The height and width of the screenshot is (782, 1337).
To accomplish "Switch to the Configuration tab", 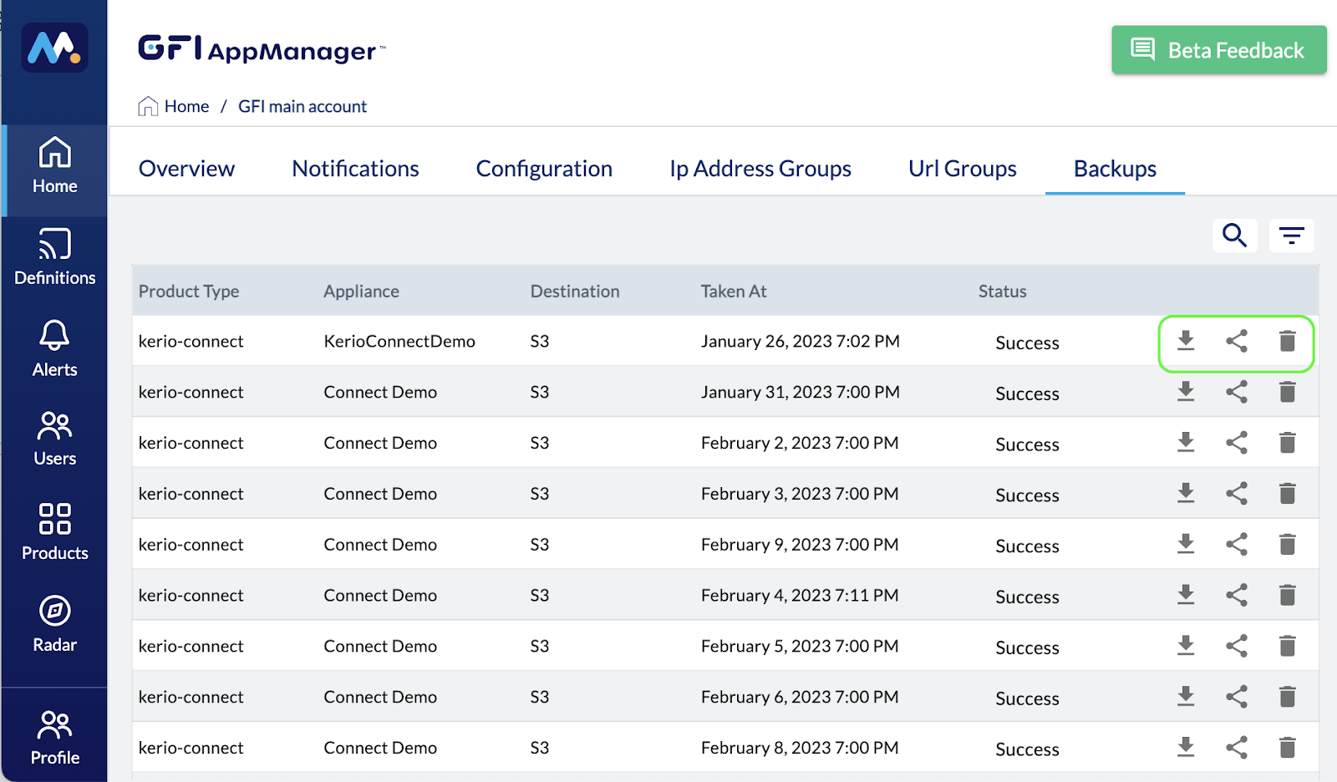I will tap(544, 169).
